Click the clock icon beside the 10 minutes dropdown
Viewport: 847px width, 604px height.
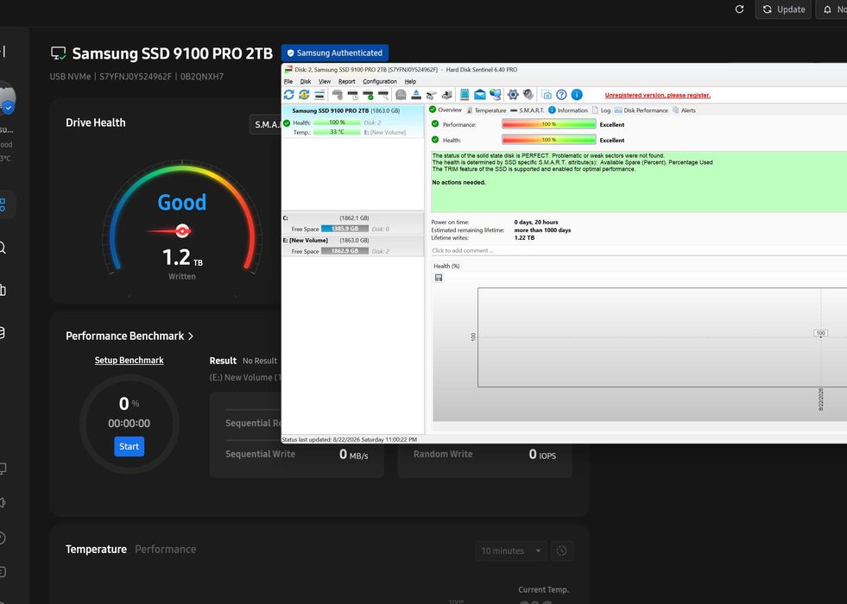[x=562, y=551]
